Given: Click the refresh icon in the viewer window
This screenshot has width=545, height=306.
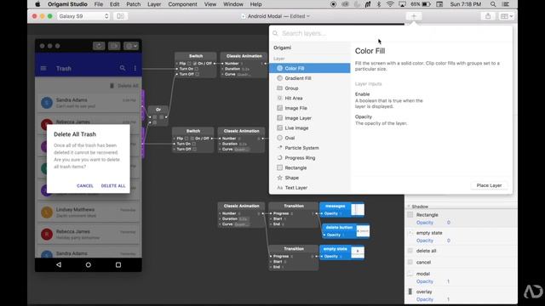Looking at the screenshot, I should tap(99, 46).
